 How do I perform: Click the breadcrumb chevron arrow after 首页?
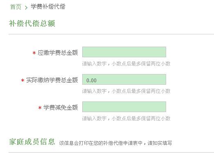pos(26,7)
